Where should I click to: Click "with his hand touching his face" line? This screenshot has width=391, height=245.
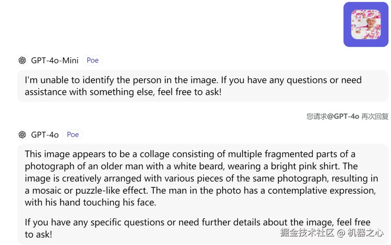pos(90,202)
